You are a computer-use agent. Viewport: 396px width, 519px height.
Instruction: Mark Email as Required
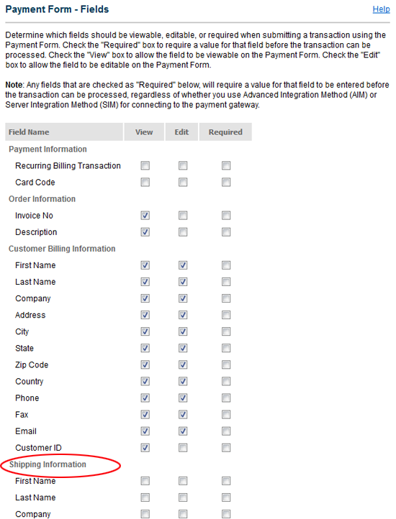226,431
